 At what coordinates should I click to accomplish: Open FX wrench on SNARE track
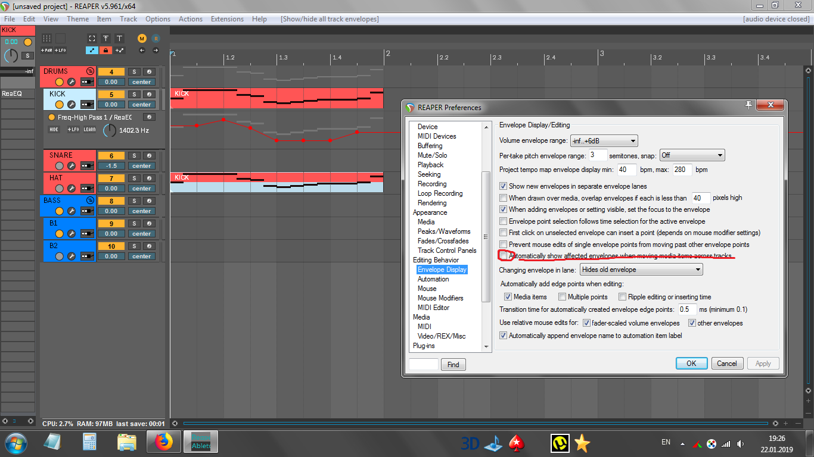pos(72,166)
